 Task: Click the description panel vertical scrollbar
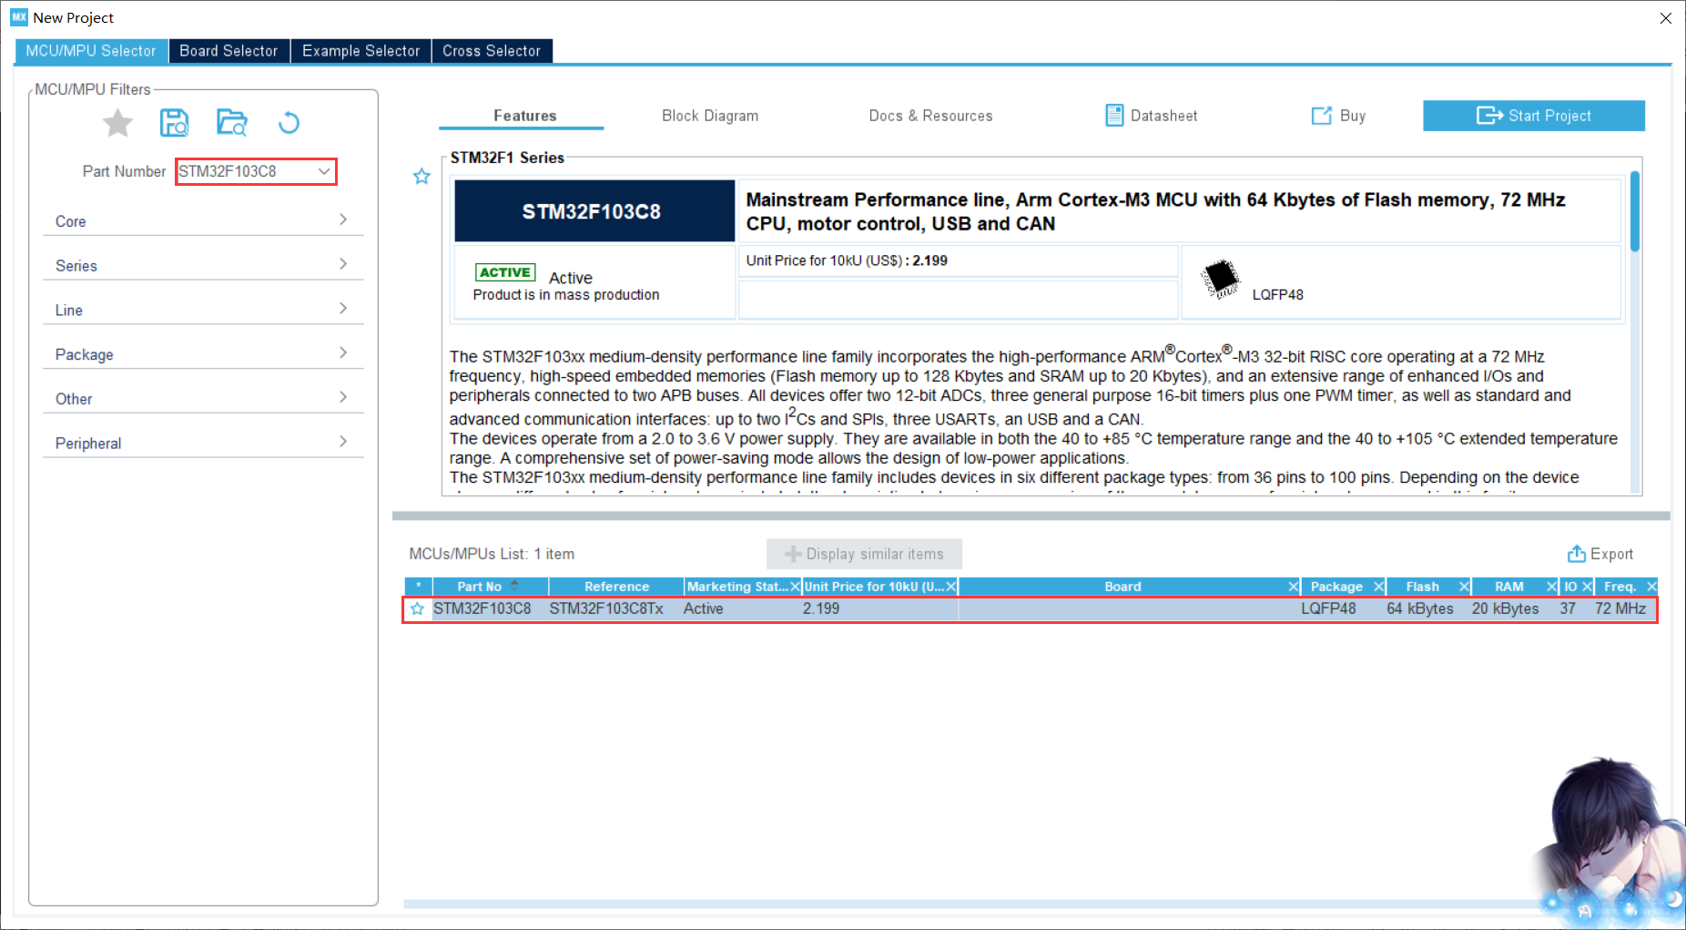click(1635, 211)
